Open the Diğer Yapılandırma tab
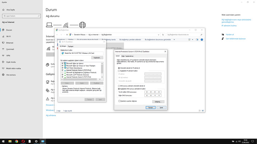 pos(127,56)
